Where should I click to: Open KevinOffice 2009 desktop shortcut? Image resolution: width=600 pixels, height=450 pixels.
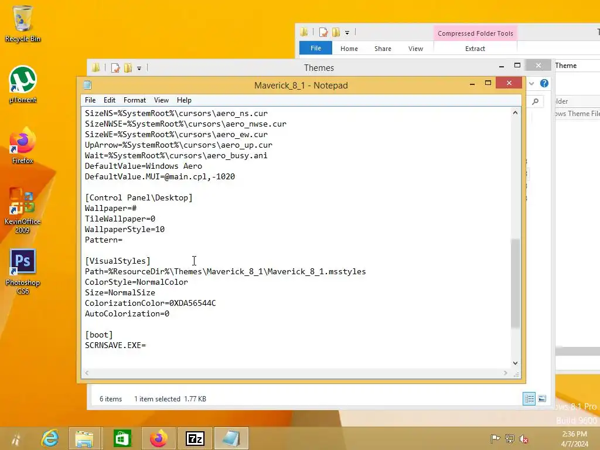click(22, 210)
